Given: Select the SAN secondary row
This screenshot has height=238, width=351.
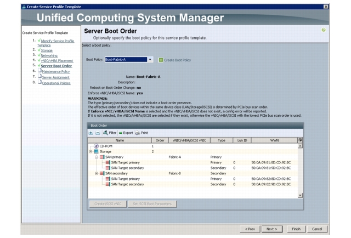Looking at the screenshot, I should point(193,173).
